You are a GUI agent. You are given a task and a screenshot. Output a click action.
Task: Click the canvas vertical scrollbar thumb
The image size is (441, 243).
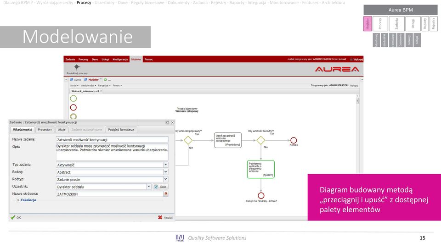coord(357,100)
